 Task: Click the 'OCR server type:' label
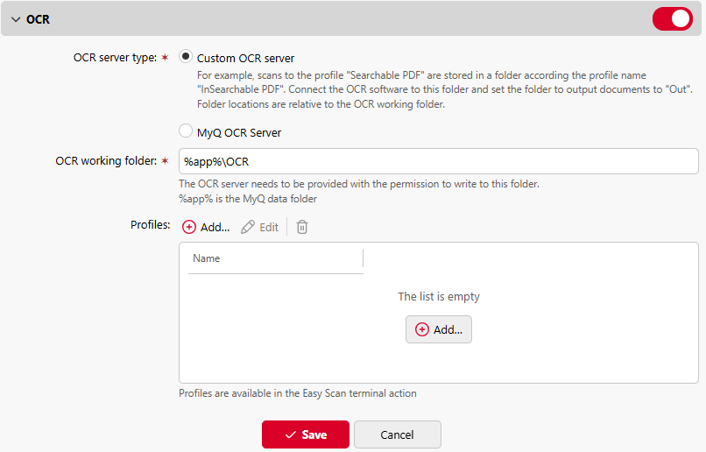116,58
